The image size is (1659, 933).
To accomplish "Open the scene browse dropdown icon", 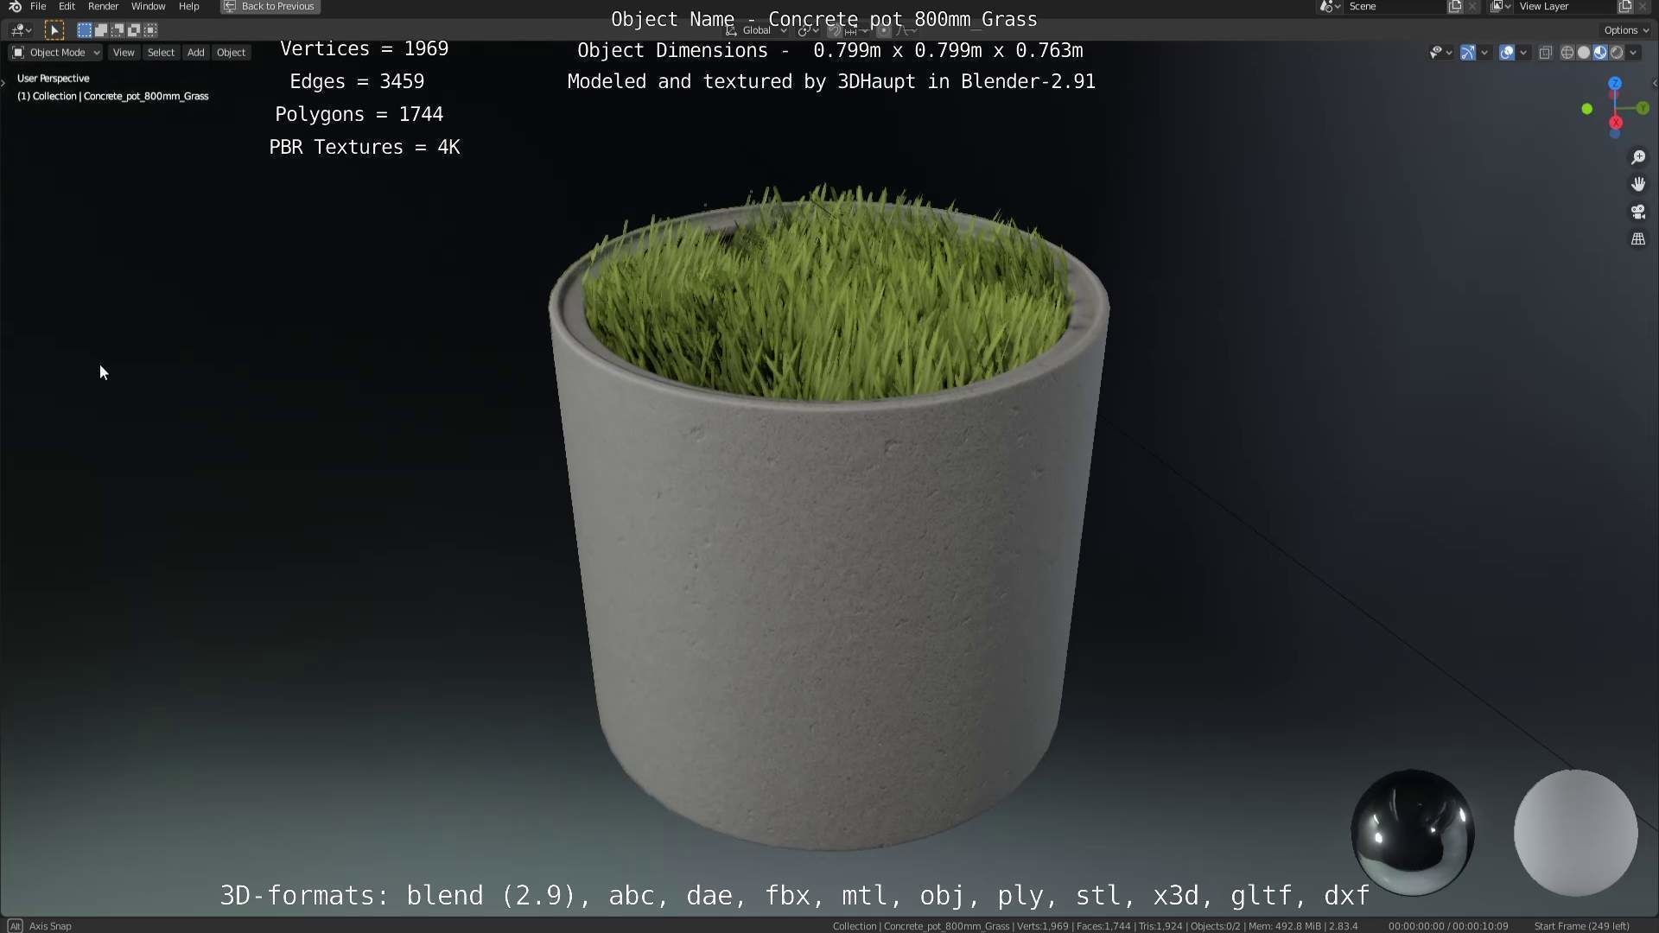I will pyautogui.click(x=1330, y=6).
